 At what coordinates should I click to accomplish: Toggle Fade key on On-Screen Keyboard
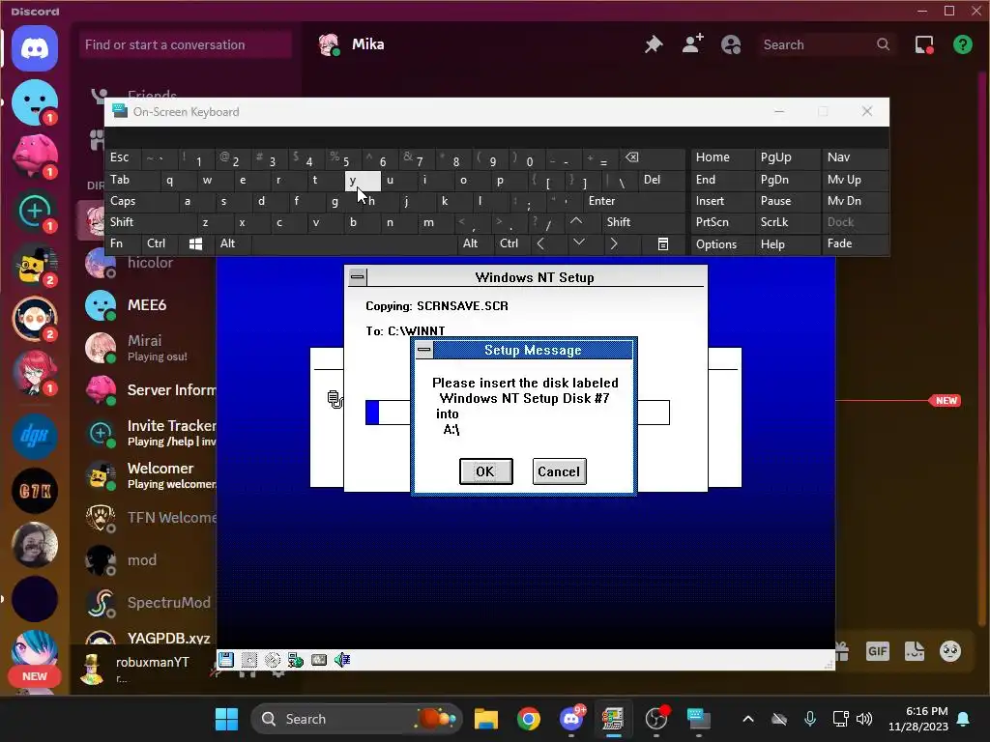pyautogui.click(x=855, y=243)
